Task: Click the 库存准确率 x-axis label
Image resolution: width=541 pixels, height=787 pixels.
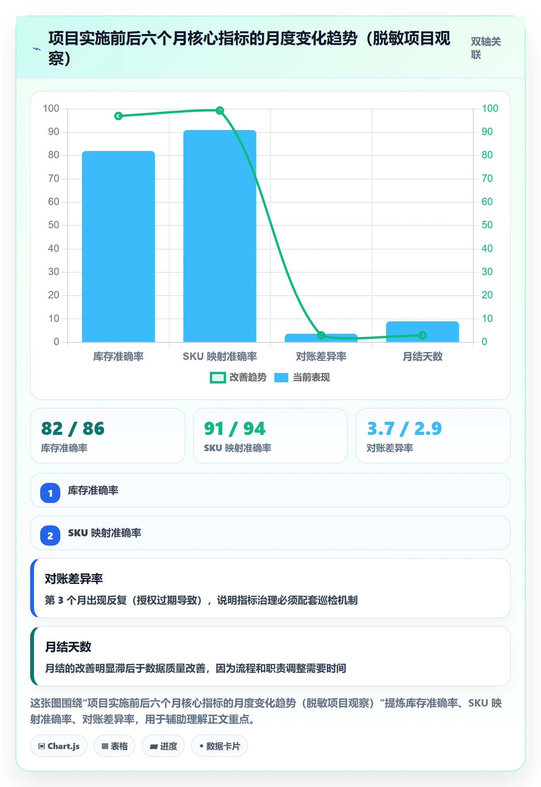Action: [118, 356]
